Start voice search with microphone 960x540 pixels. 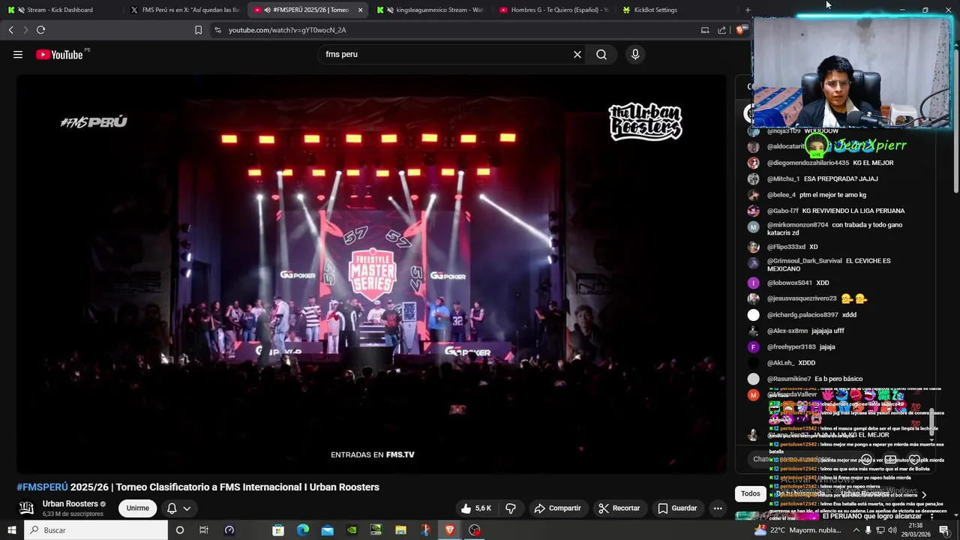coord(635,54)
